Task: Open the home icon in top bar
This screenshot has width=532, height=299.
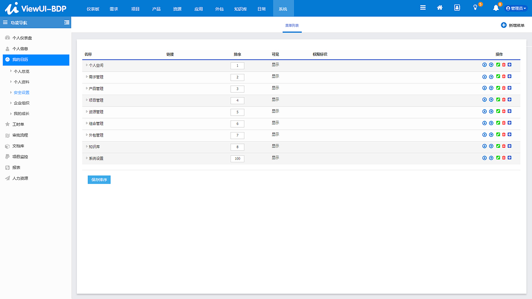Action: [x=440, y=7]
